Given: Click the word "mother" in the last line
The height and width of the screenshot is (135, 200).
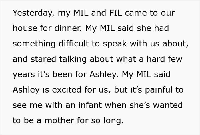Looking at the screenshot, I should (59, 120).
